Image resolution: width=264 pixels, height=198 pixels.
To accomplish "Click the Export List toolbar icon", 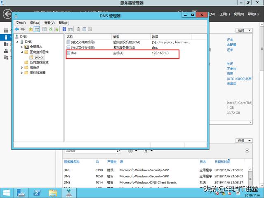I will 57,29.
